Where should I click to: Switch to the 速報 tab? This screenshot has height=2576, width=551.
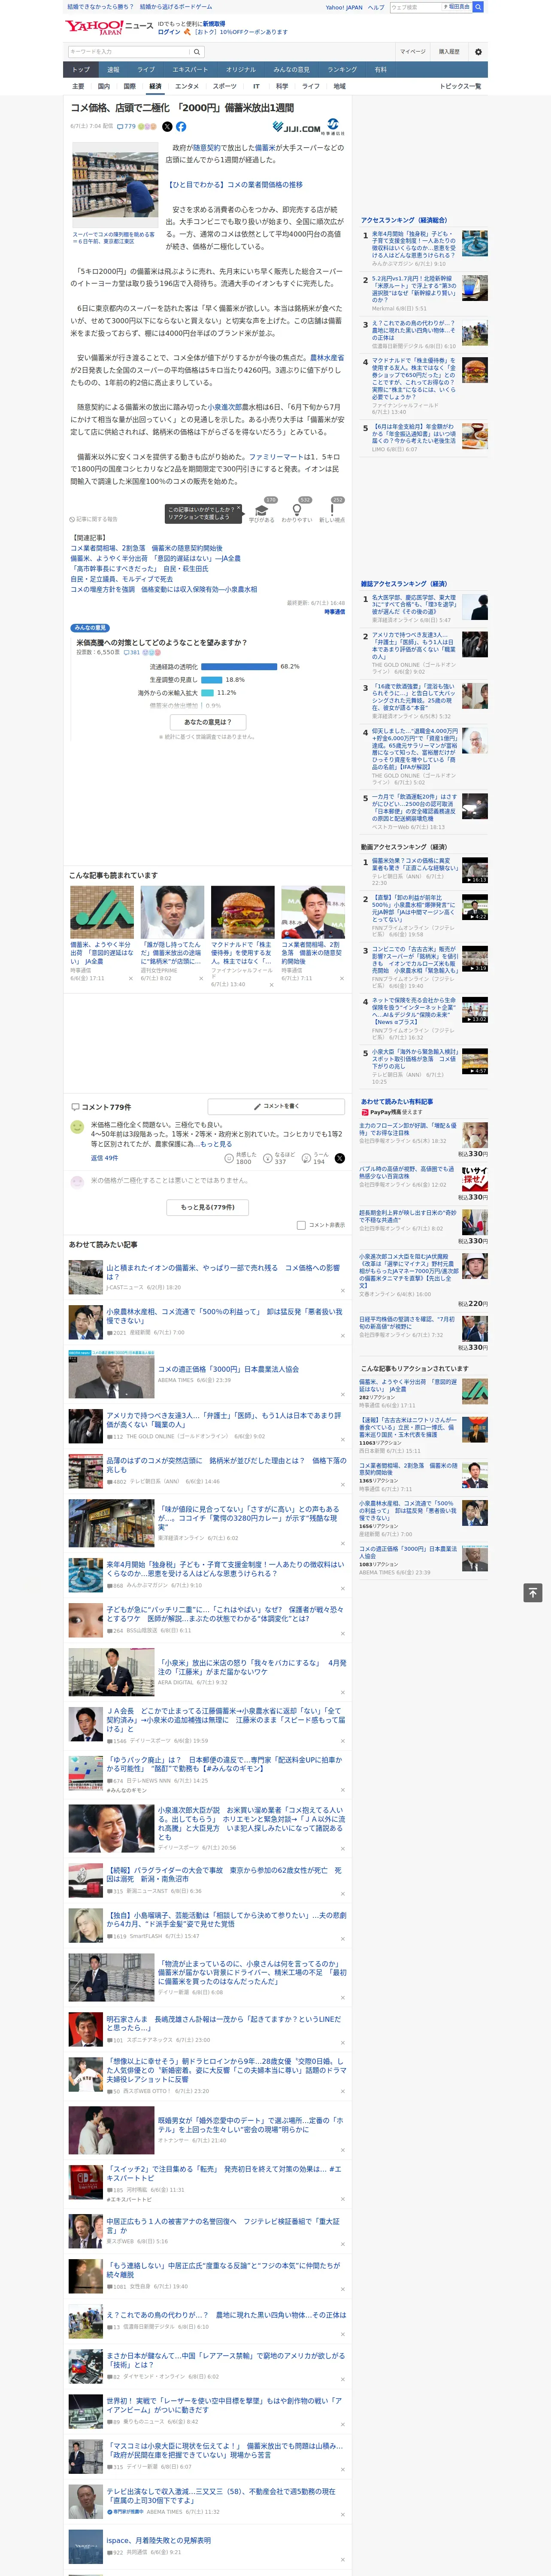click(113, 70)
